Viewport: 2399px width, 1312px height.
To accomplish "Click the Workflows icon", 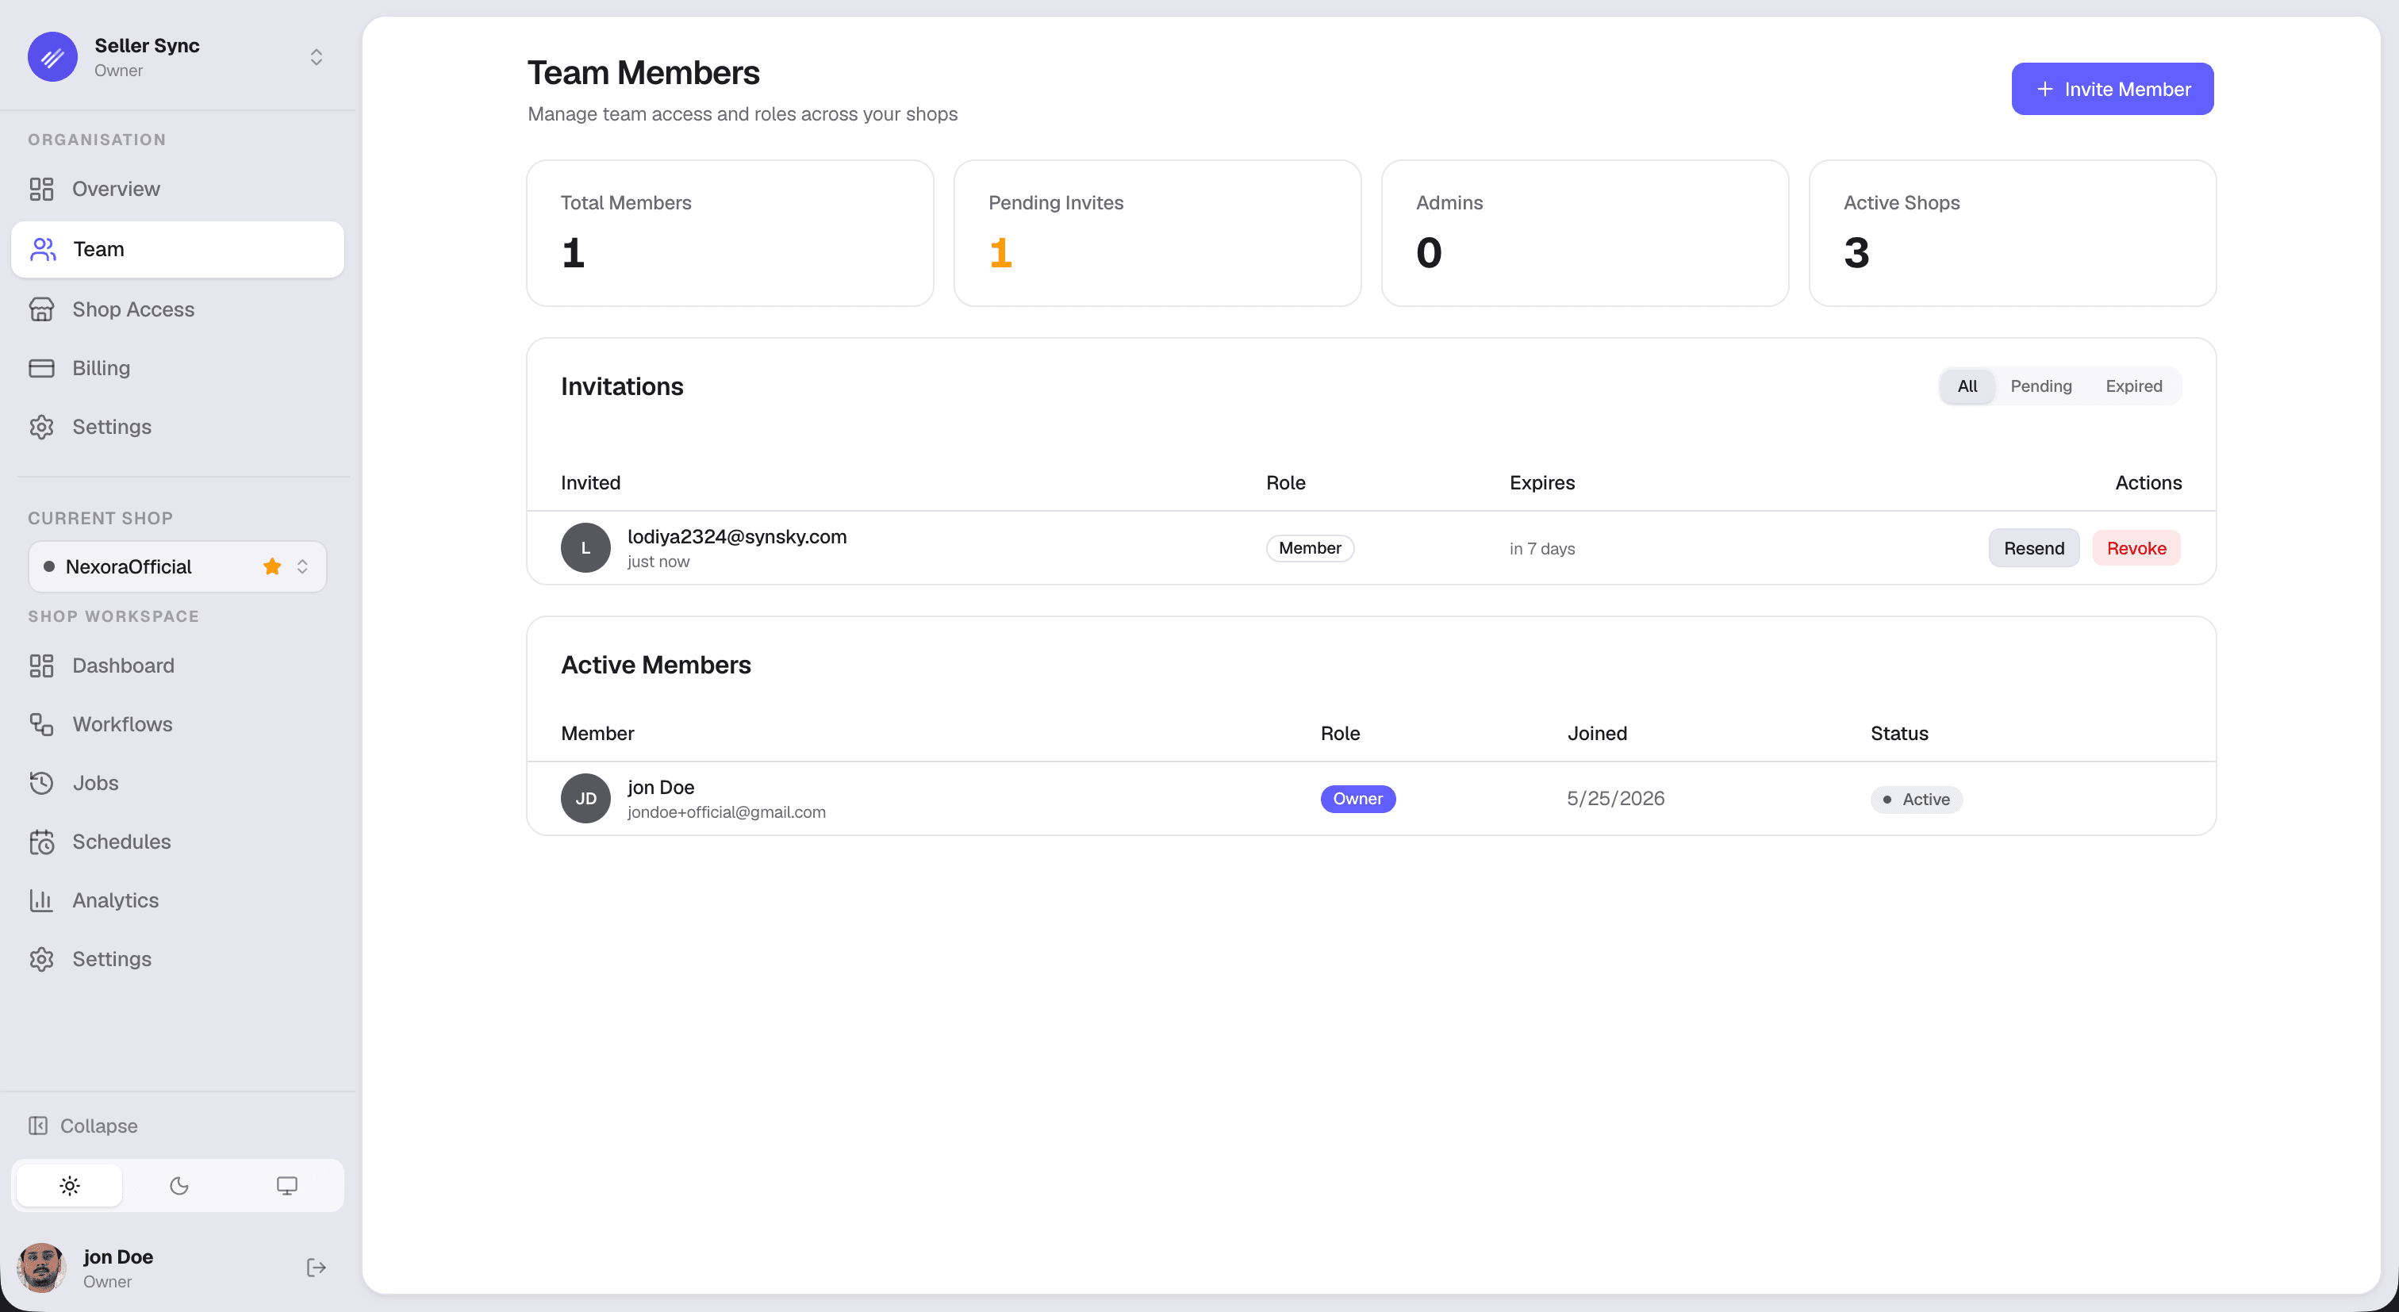I will click(41, 724).
